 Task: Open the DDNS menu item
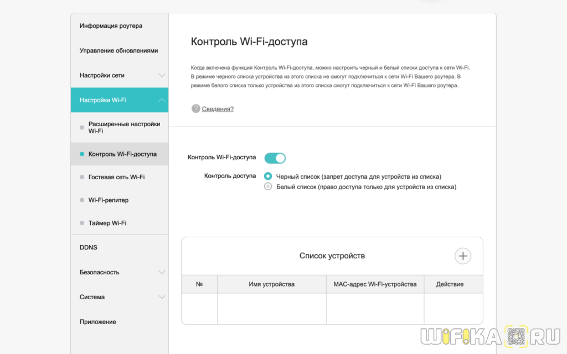point(89,247)
